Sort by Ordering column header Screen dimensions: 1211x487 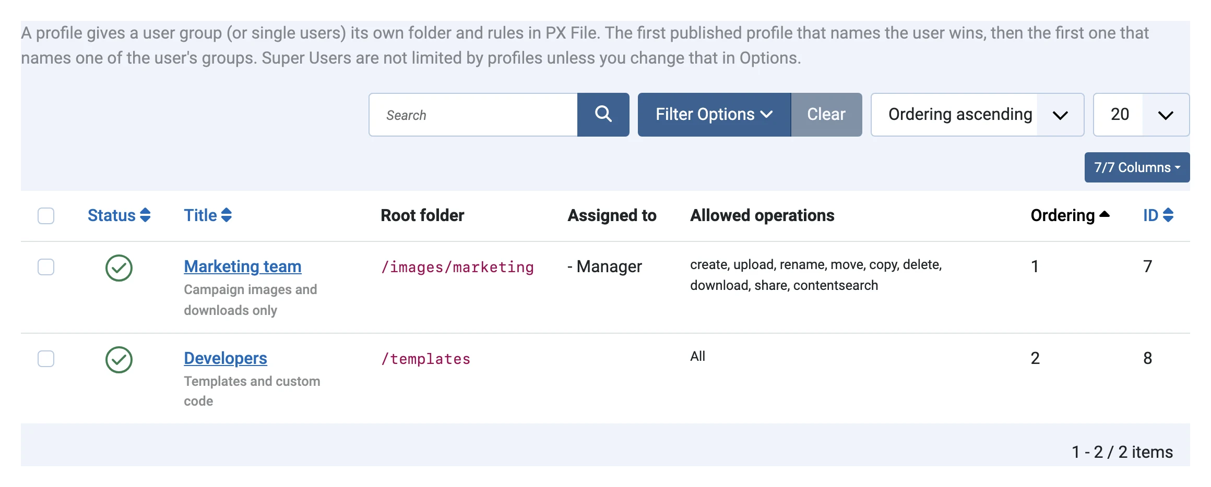[x=1070, y=215]
